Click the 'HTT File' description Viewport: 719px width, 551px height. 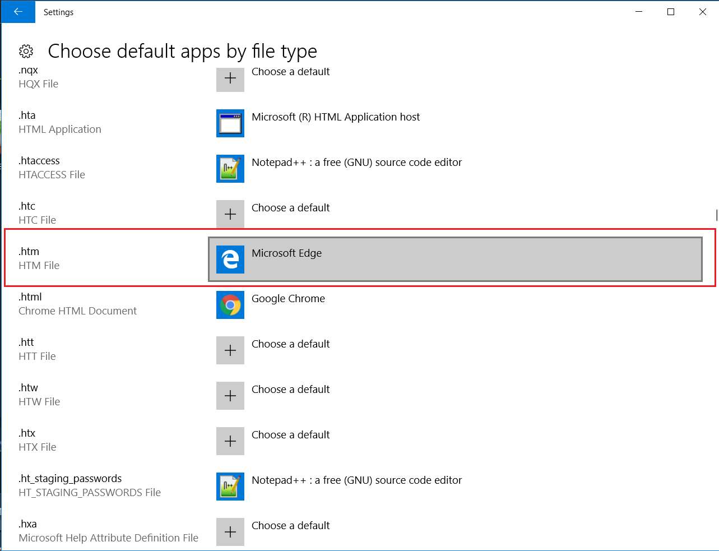point(38,356)
